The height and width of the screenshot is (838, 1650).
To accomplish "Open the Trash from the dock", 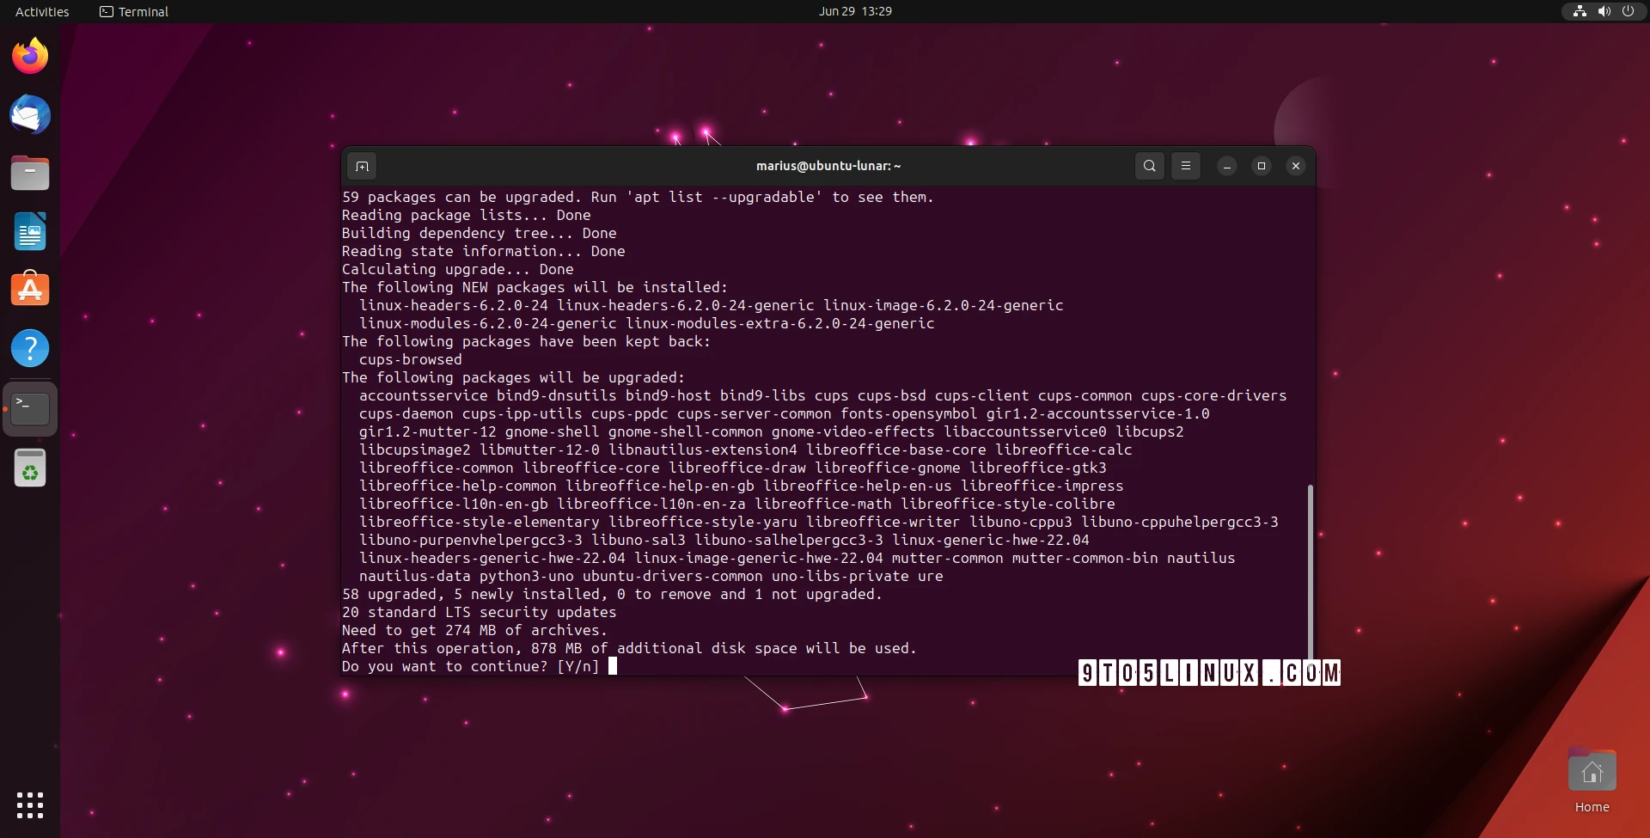I will (30, 468).
